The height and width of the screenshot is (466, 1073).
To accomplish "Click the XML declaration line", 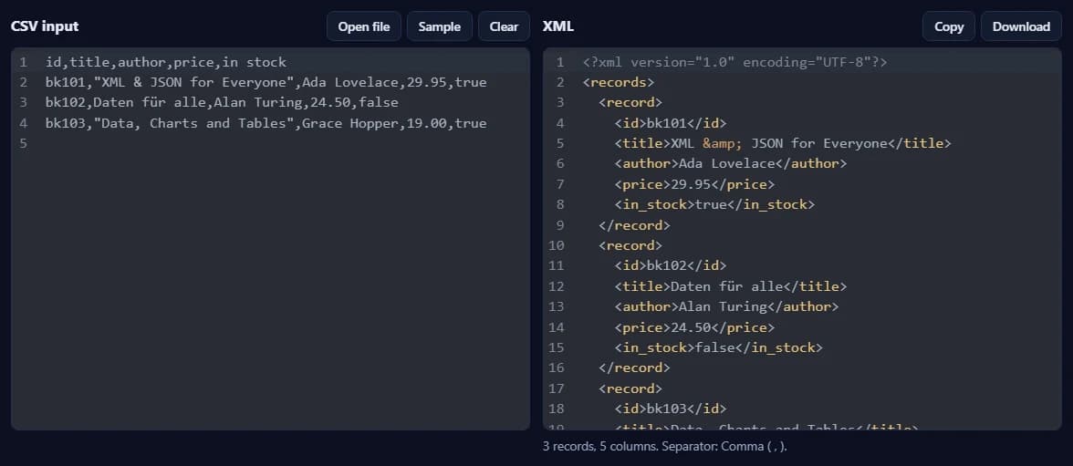I will point(735,62).
